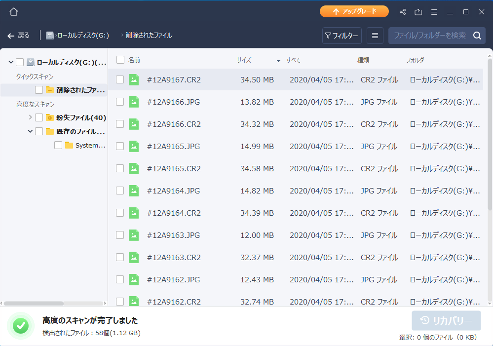Open the hamburger menu in title bar
Screen dimensions: 493x346
pos(434,12)
